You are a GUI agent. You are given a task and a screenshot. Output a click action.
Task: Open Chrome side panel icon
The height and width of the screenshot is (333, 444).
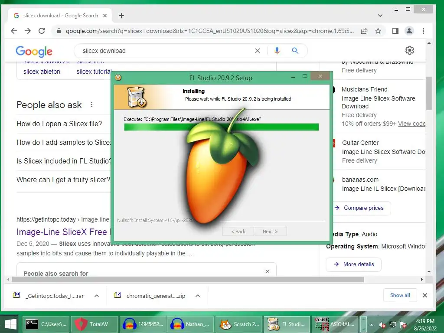tap(395, 31)
